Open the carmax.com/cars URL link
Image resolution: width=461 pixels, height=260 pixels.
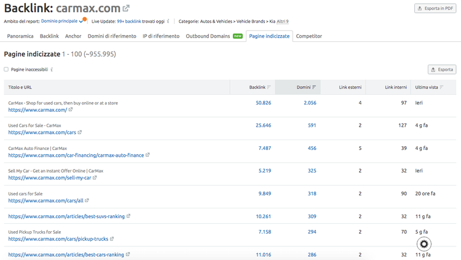(42, 132)
